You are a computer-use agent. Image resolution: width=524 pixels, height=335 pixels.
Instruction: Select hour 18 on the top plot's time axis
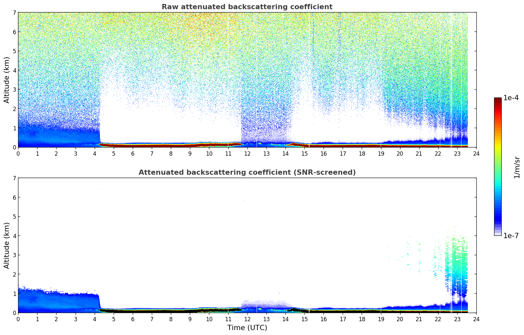click(x=362, y=154)
